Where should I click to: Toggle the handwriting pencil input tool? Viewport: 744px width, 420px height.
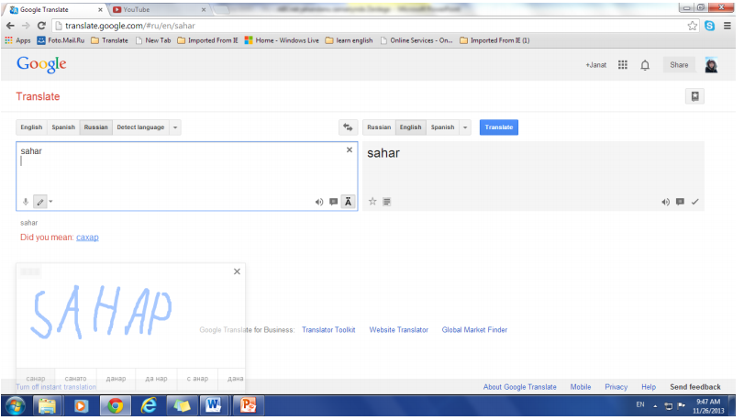tap(40, 202)
